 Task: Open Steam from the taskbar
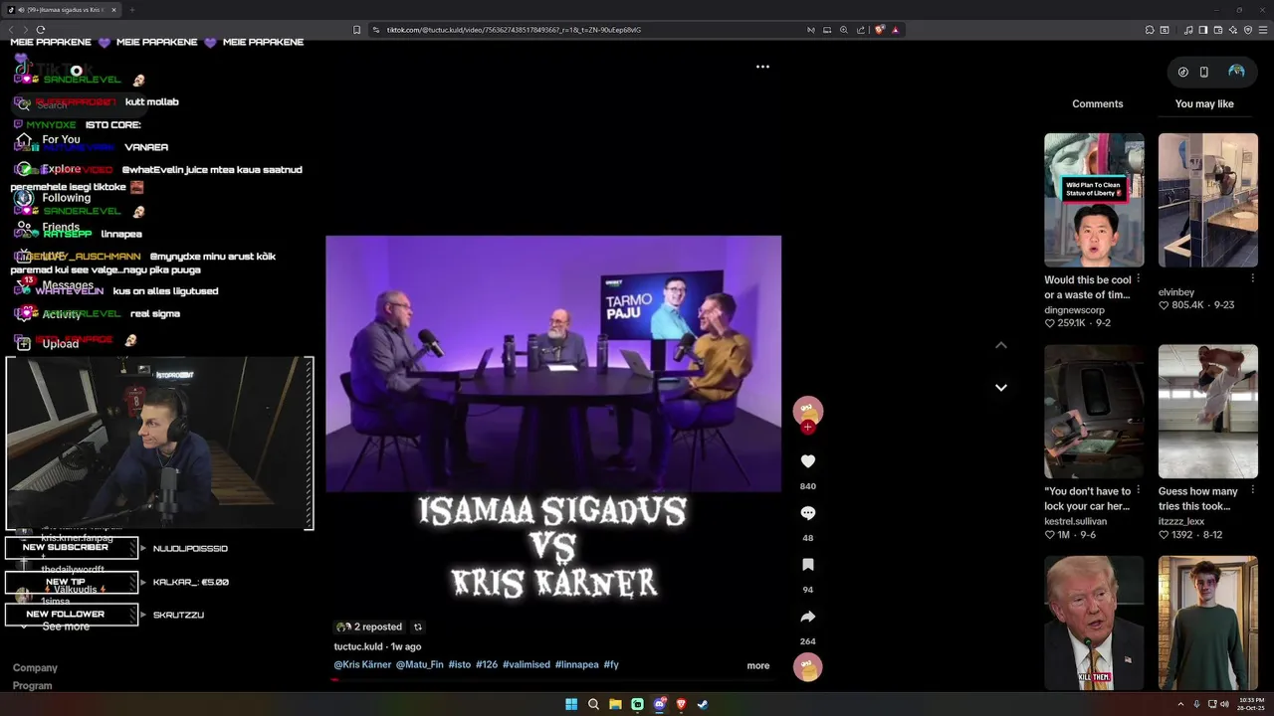click(x=703, y=704)
